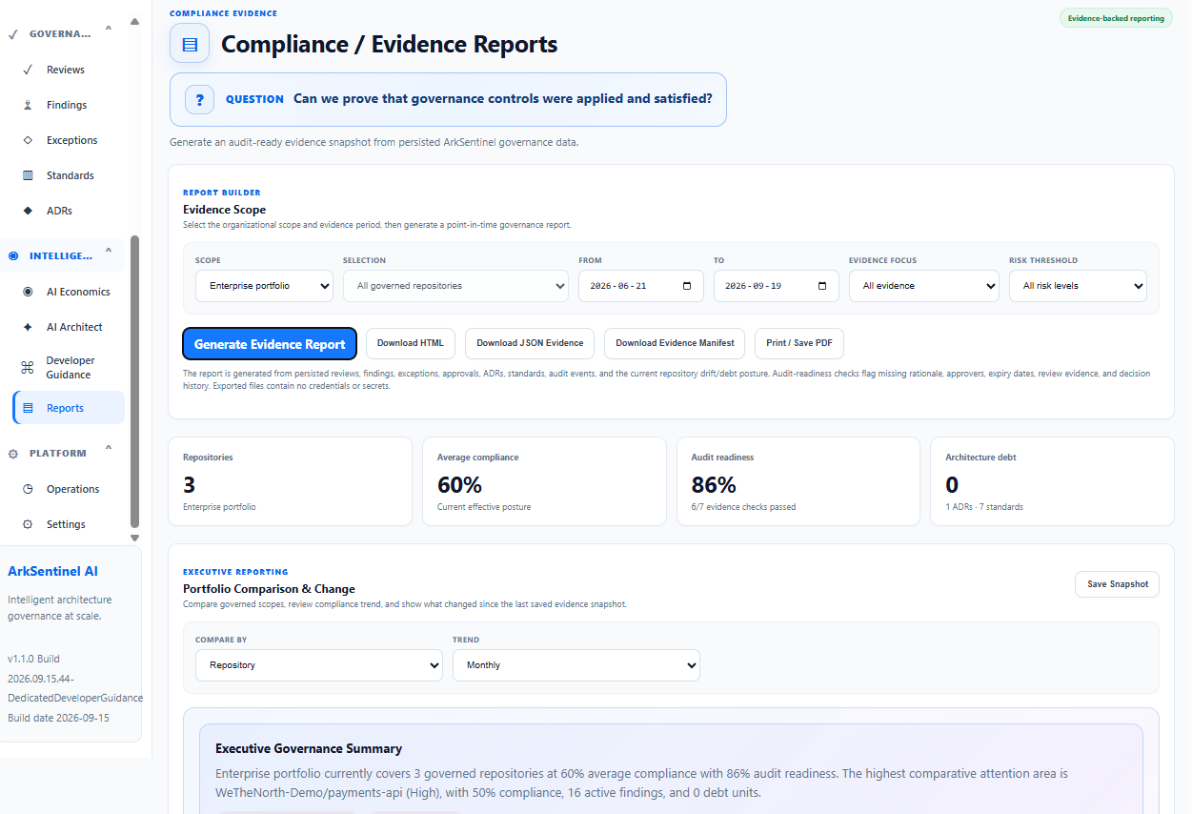Click the FROM date field

[641, 286]
